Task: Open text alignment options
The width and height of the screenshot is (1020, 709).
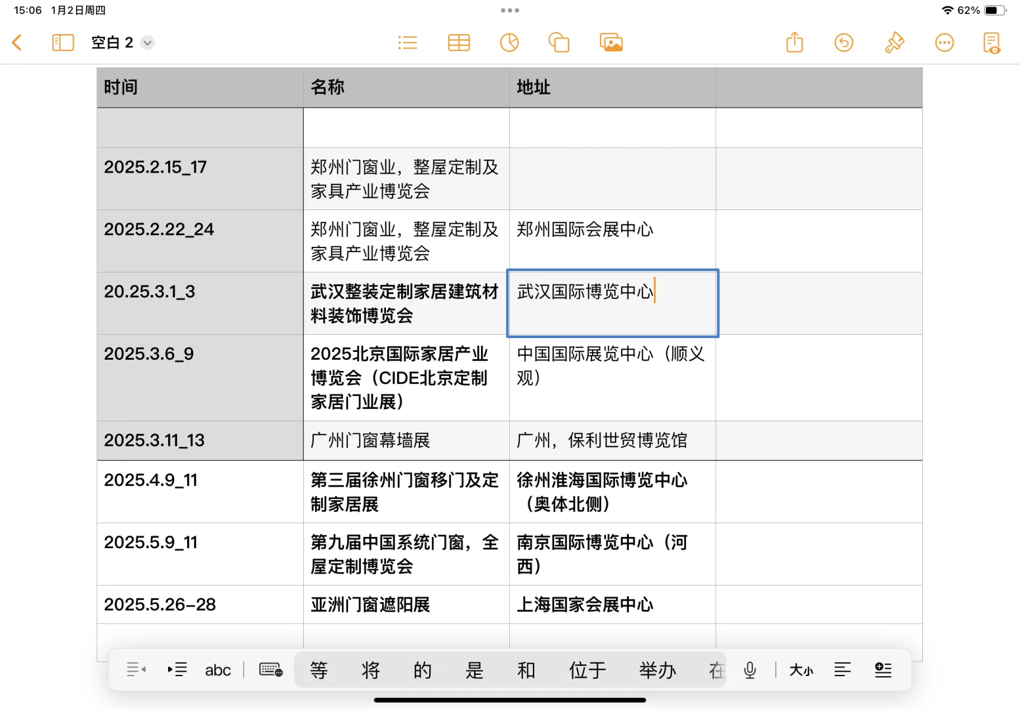Action: pyautogui.click(x=842, y=670)
